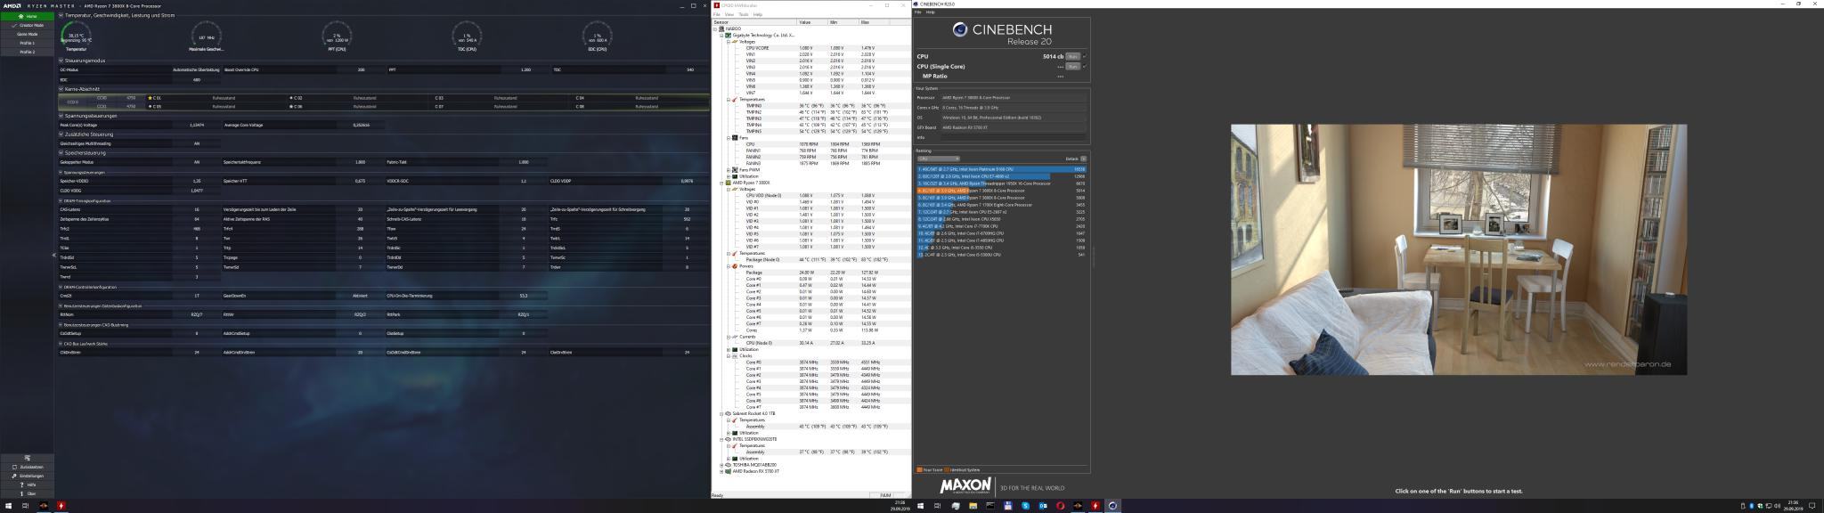Open File menu in Cinebench
The height and width of the screenshot is (513, 1824).
pos(918,12)
